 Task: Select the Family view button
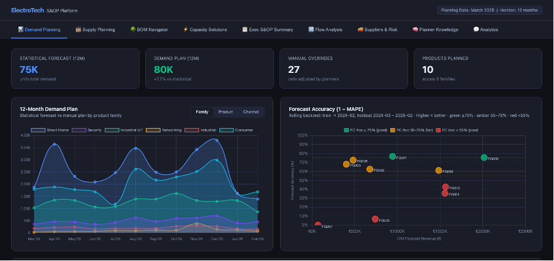pyautogui.click(x=202, y=112)
